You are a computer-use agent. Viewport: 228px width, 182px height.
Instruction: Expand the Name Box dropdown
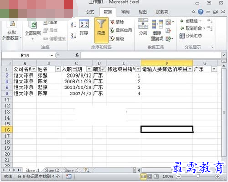(x=52, y=56)
